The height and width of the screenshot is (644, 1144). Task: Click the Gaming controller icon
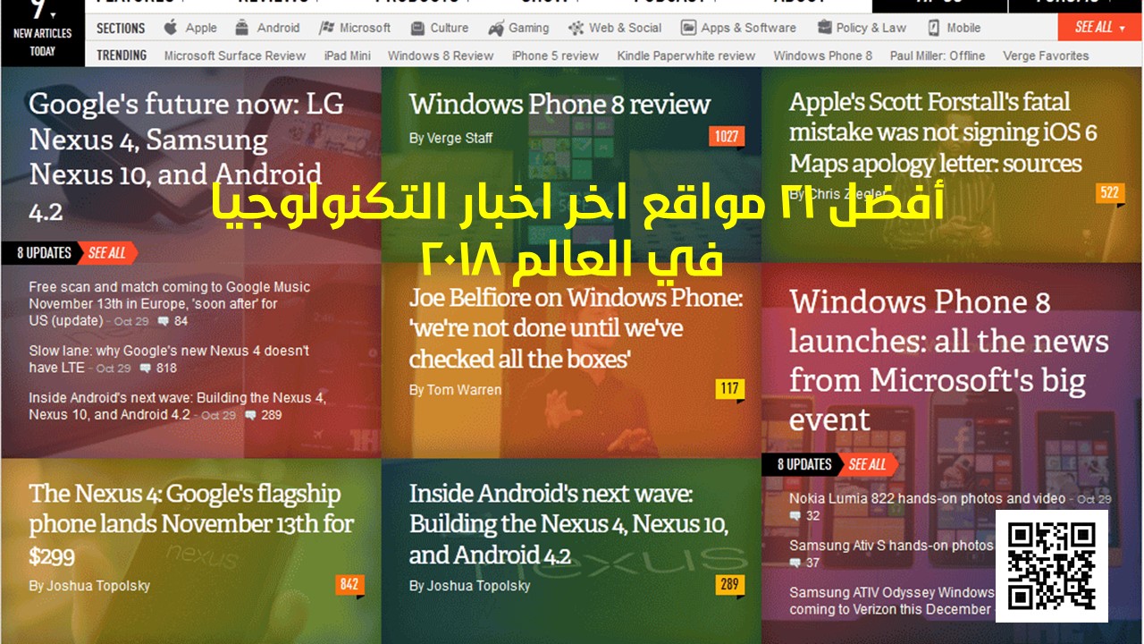[496, 28]
